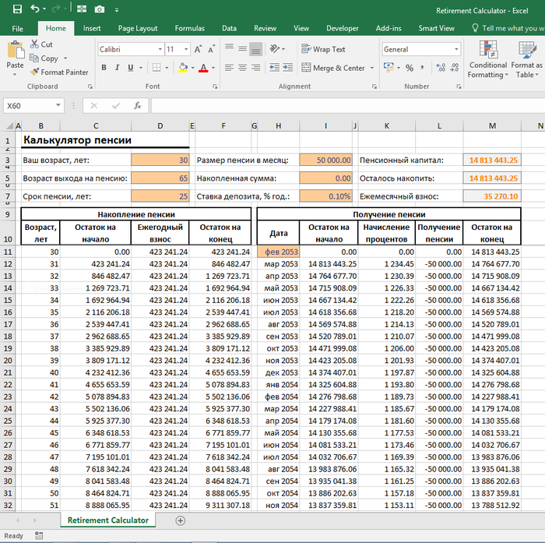Screen dimensions: 545x543
Task: Switch to the Page Layout tab
Action: click(138, 29)
